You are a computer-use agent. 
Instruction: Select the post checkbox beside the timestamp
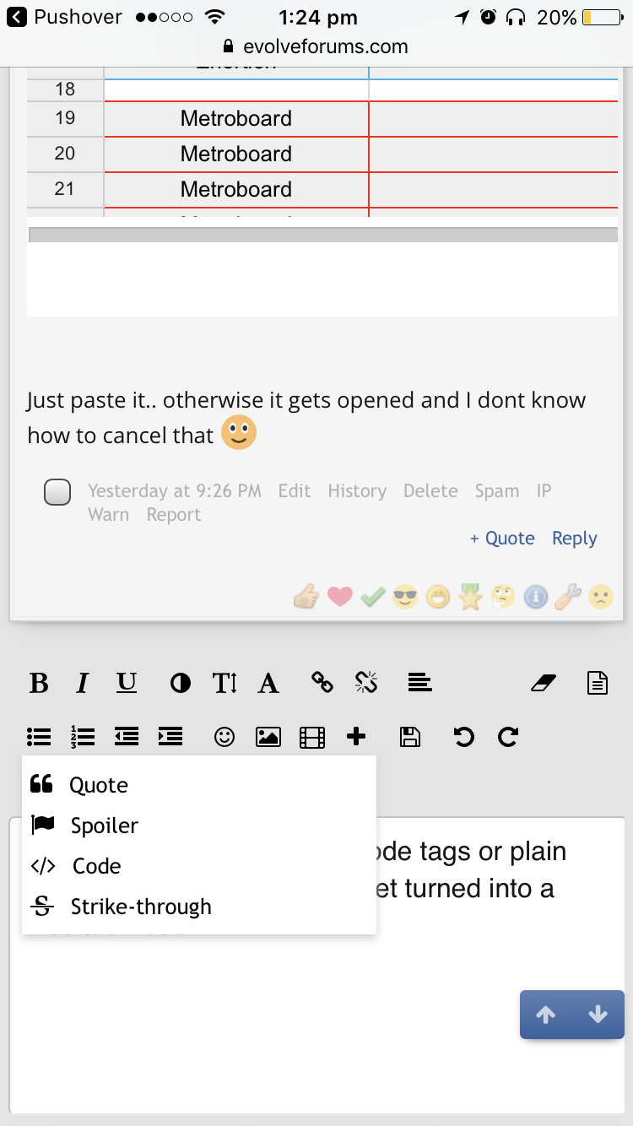57,492
